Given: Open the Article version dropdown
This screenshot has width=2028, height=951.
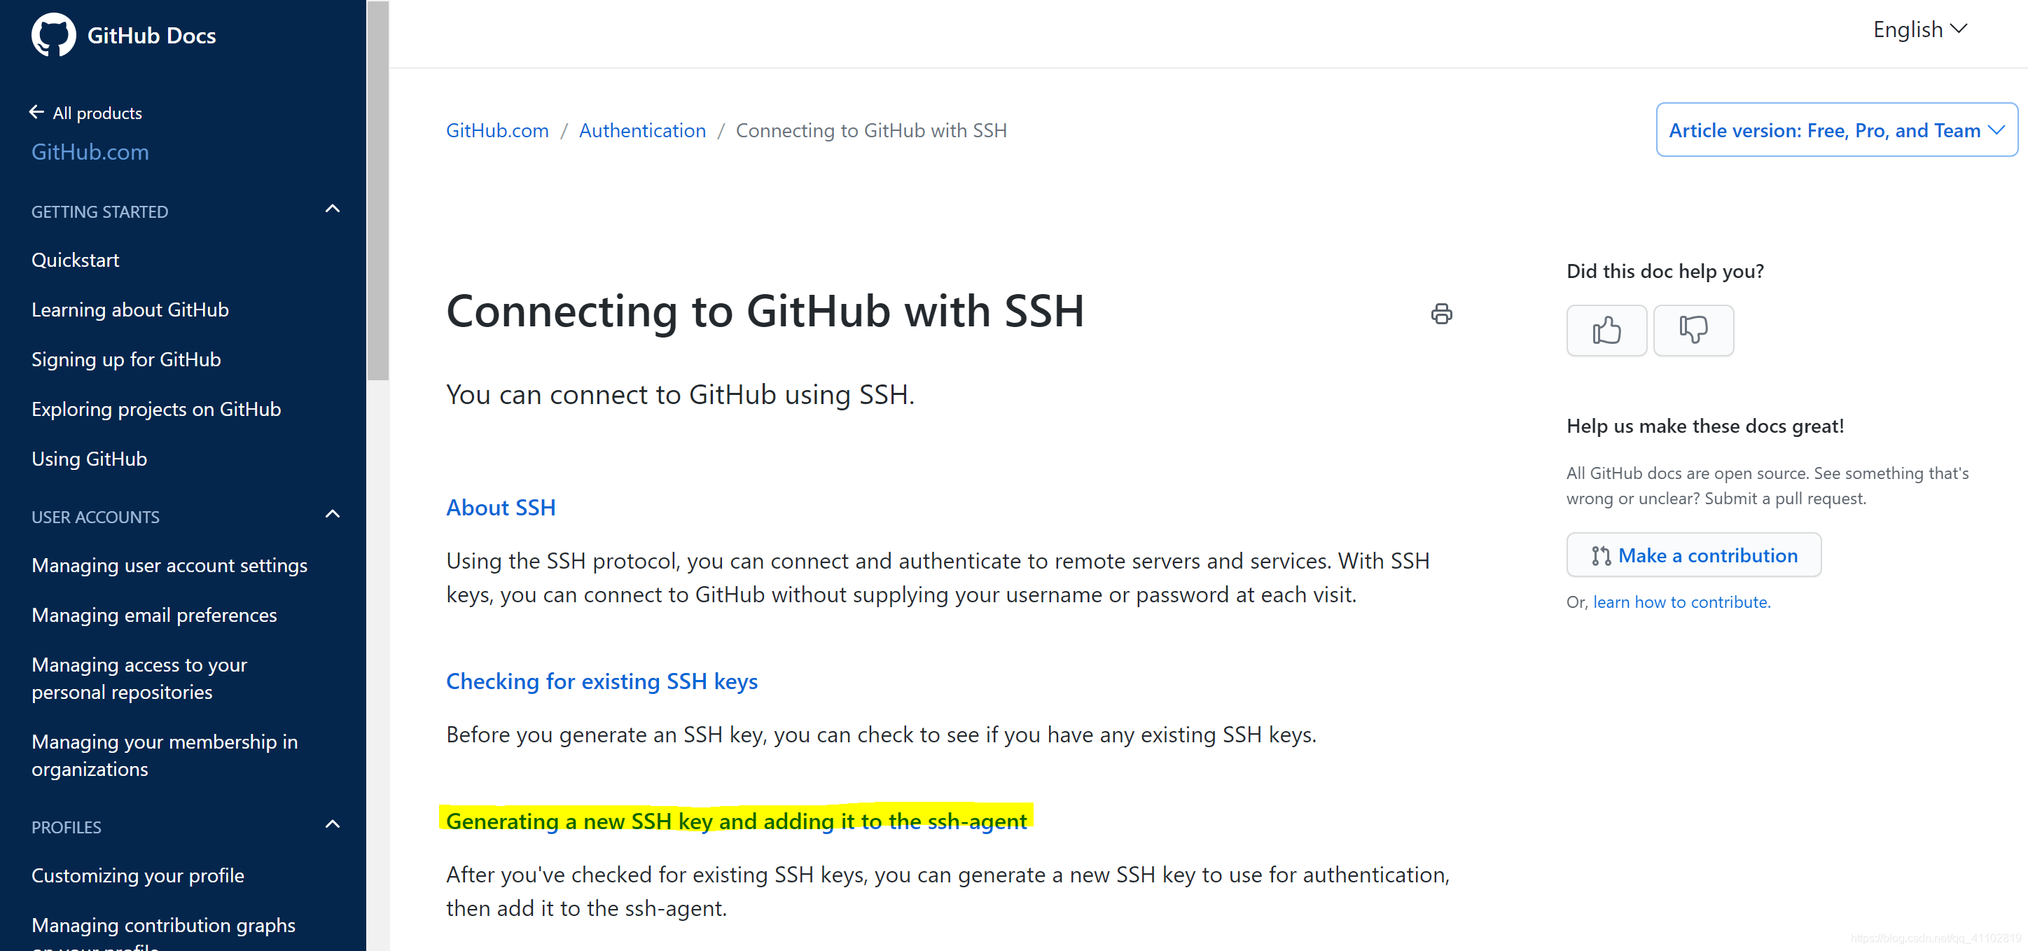Looking at the screenshot, I should tap(1836, 130).
